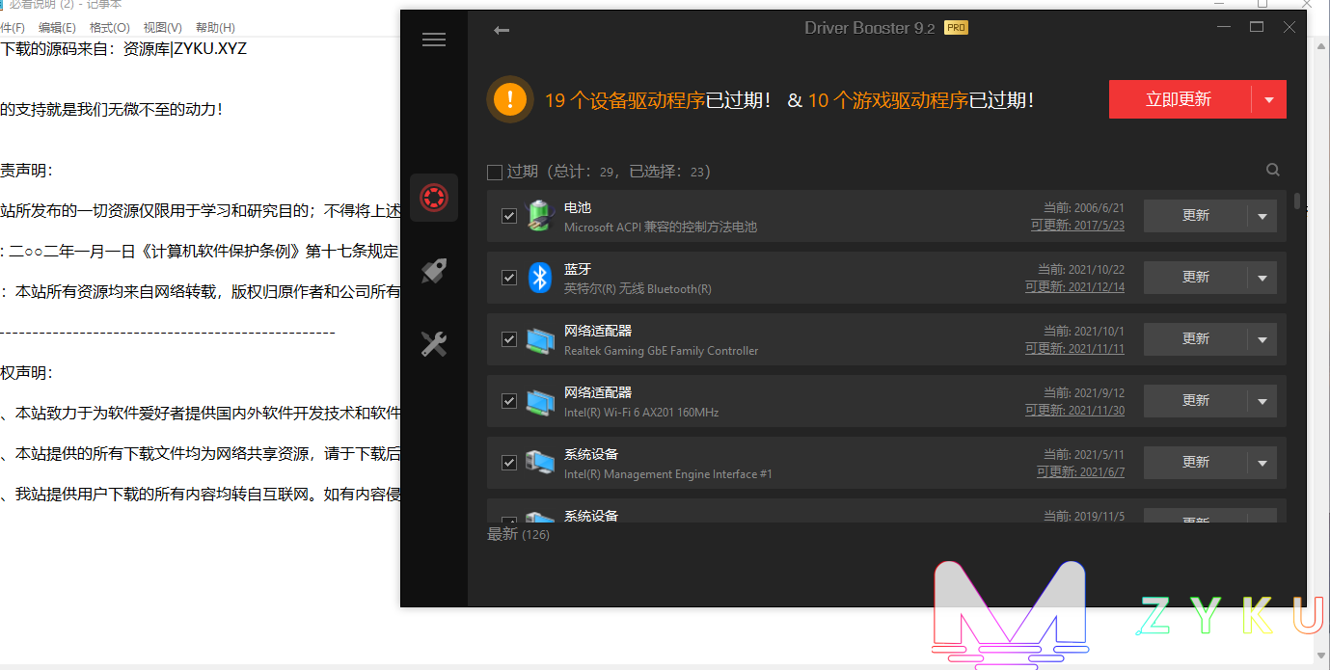The height and width of the screenshot is (670, 1330).
Task: Expand the 最新 (126) section
Action: click(518, 534)
